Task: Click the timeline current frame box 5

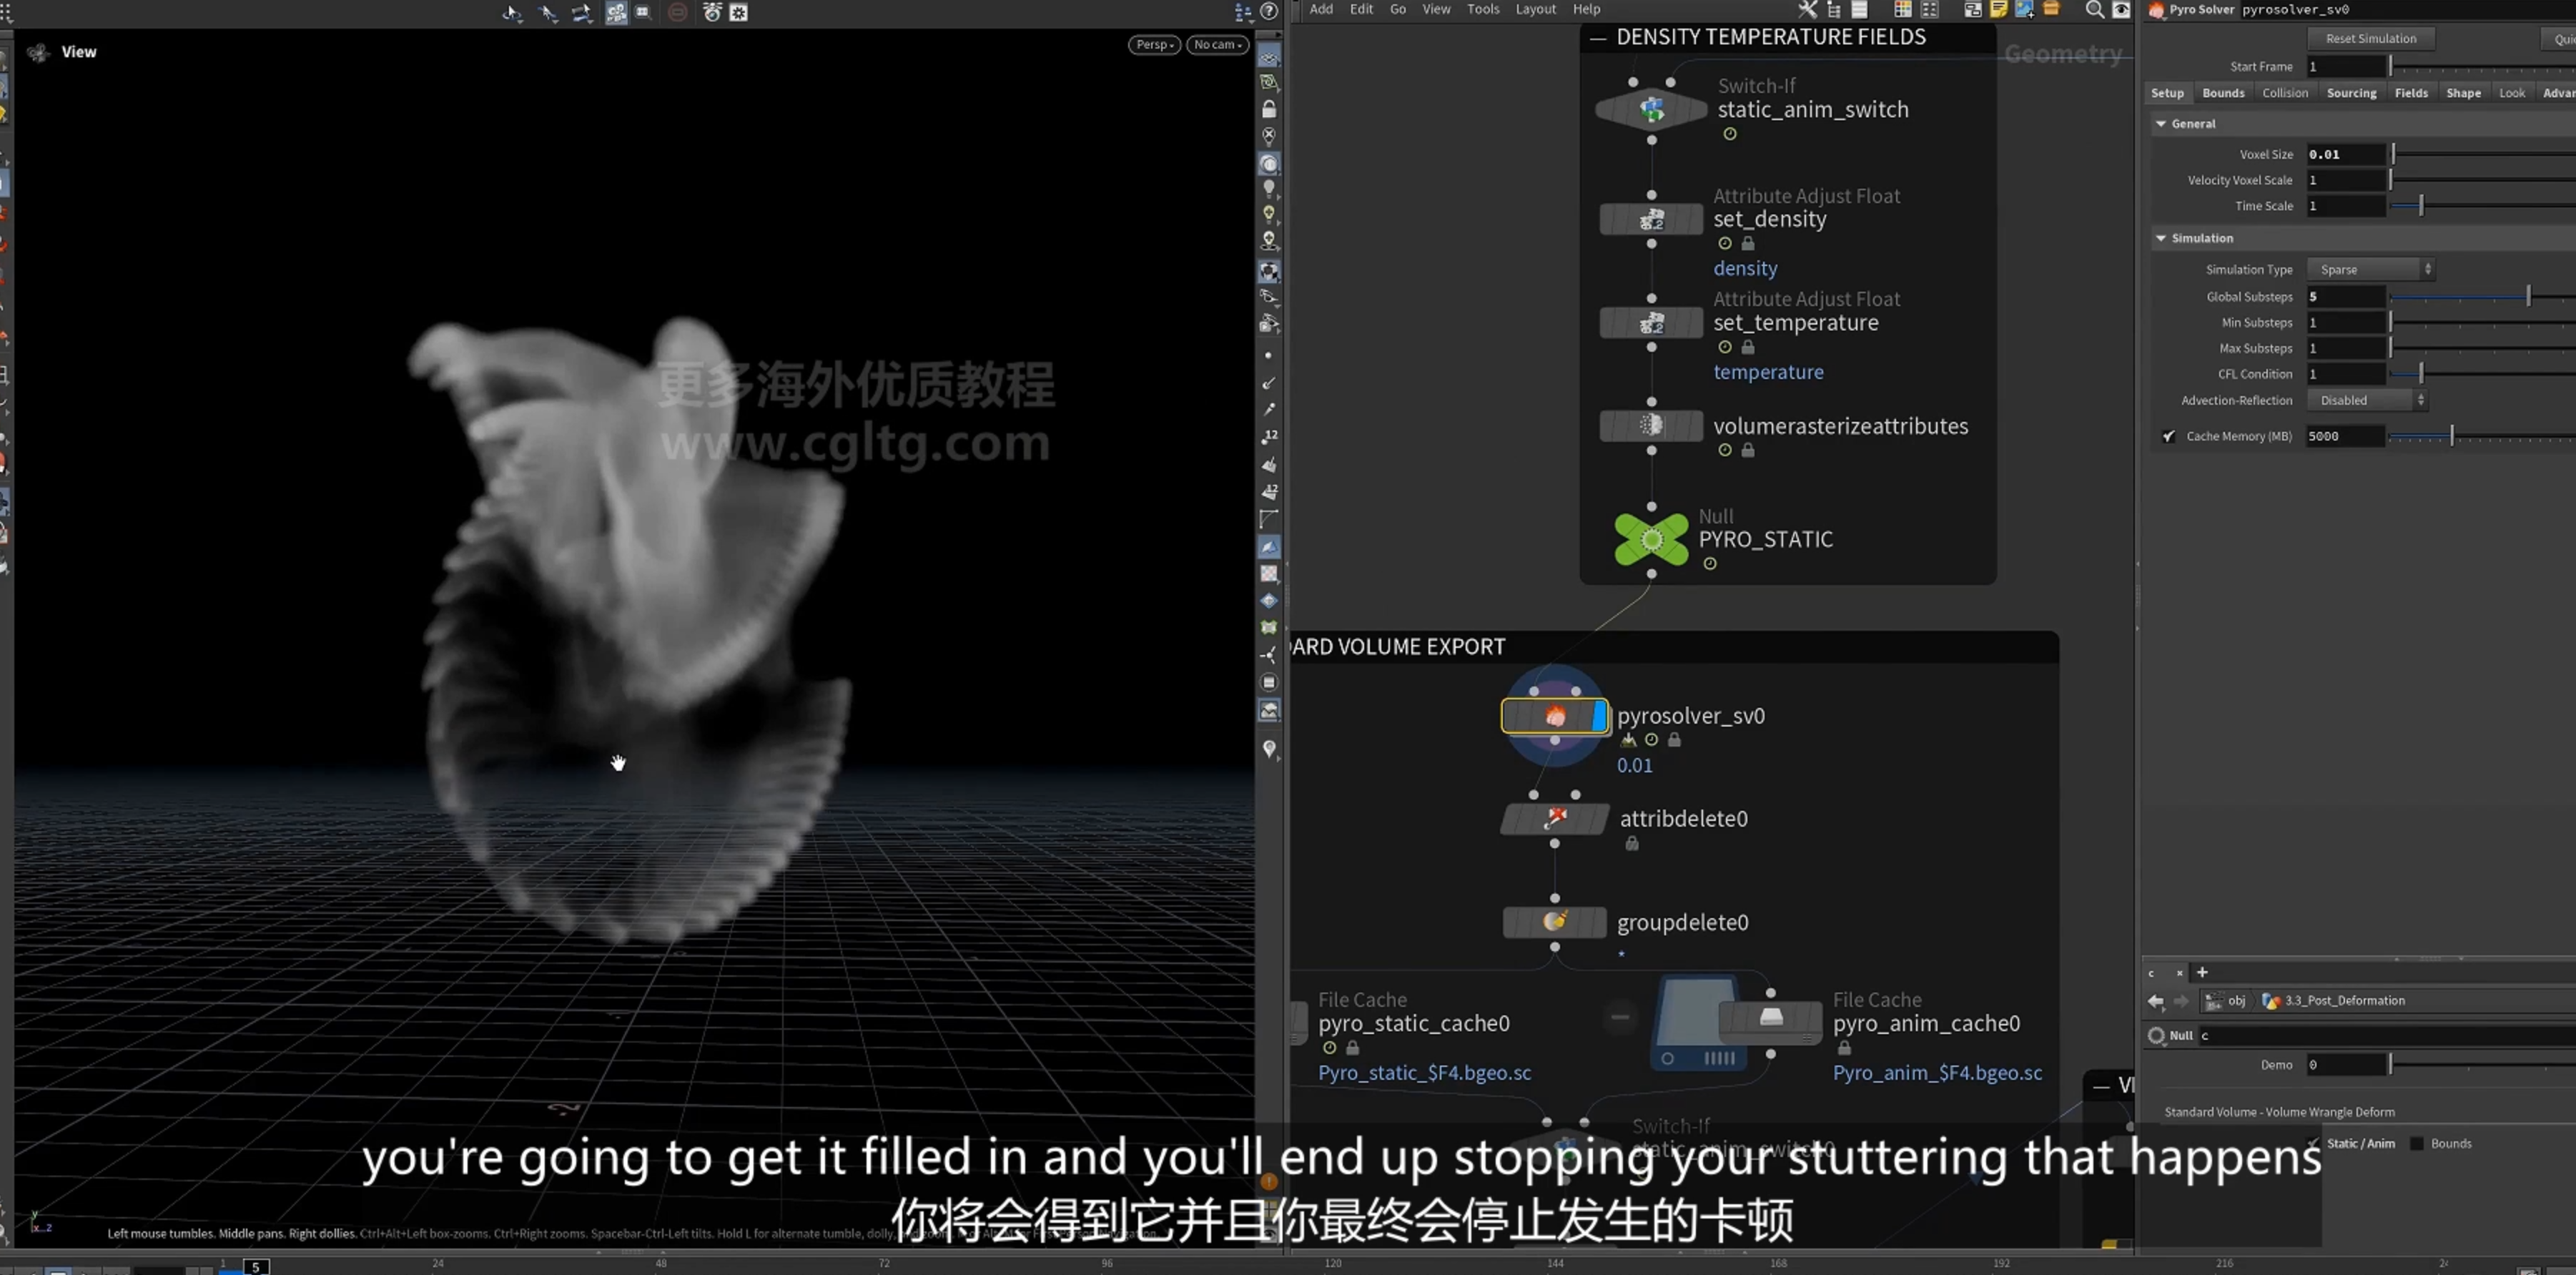Action: click(x=256, y=1267)
